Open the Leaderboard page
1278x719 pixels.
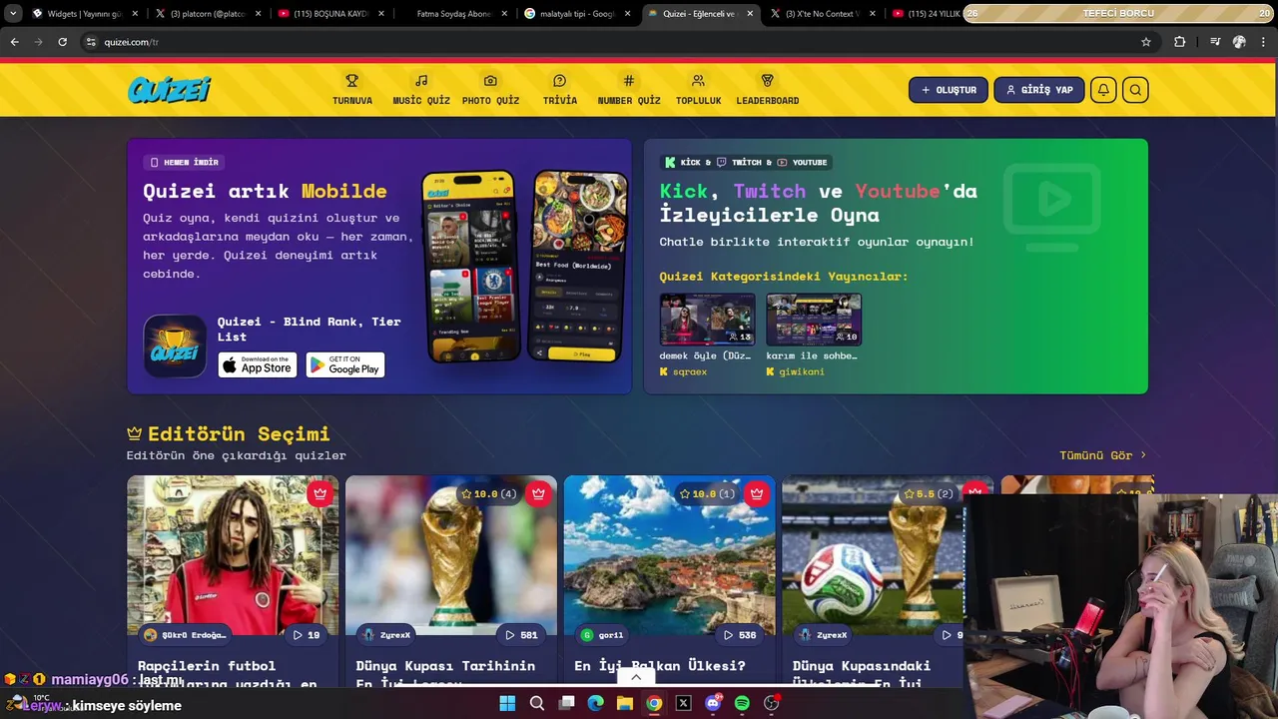click(x=767, y=90)
